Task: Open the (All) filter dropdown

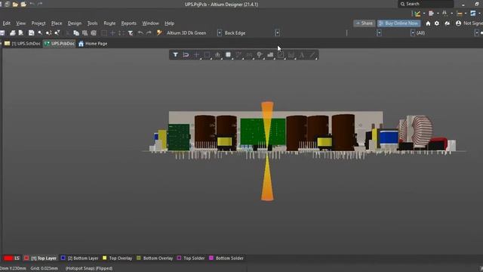Action: pyautogui.click(x=476, y=33)
